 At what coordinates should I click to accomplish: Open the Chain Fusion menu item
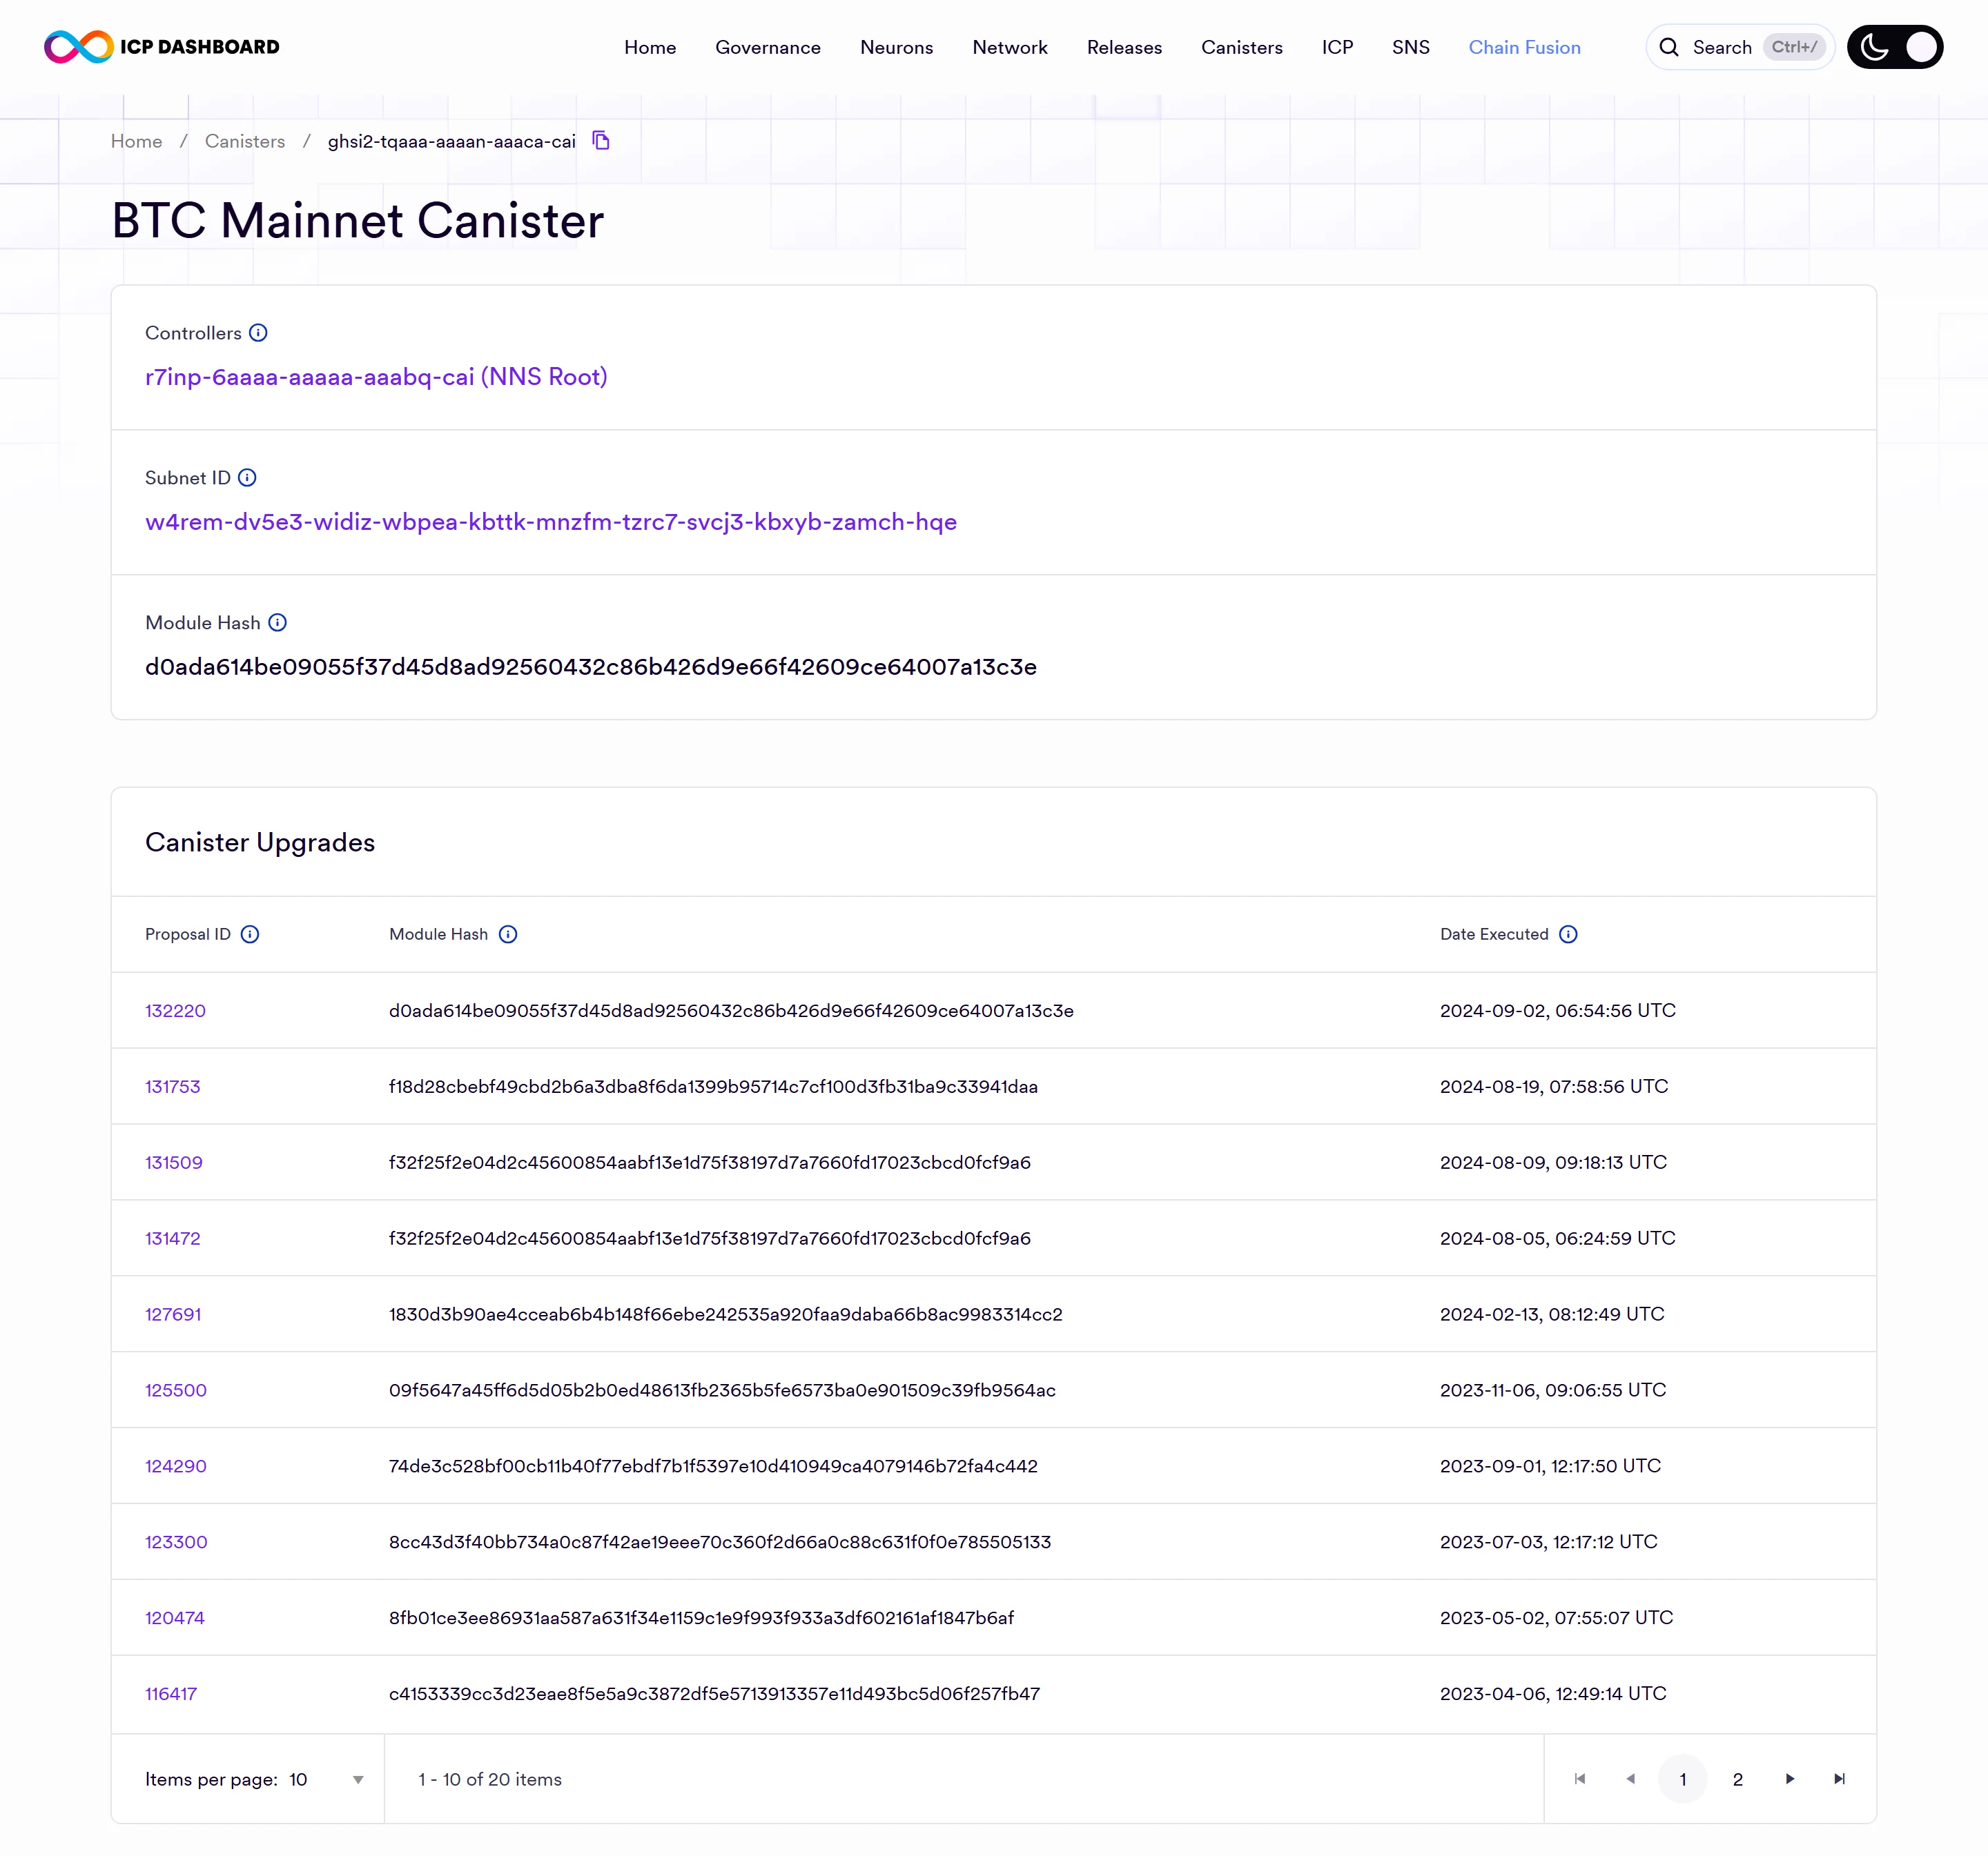[1524, 47]
